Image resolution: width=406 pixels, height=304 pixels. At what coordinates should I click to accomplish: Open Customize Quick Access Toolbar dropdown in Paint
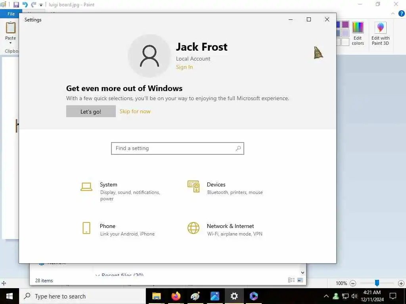41,5
